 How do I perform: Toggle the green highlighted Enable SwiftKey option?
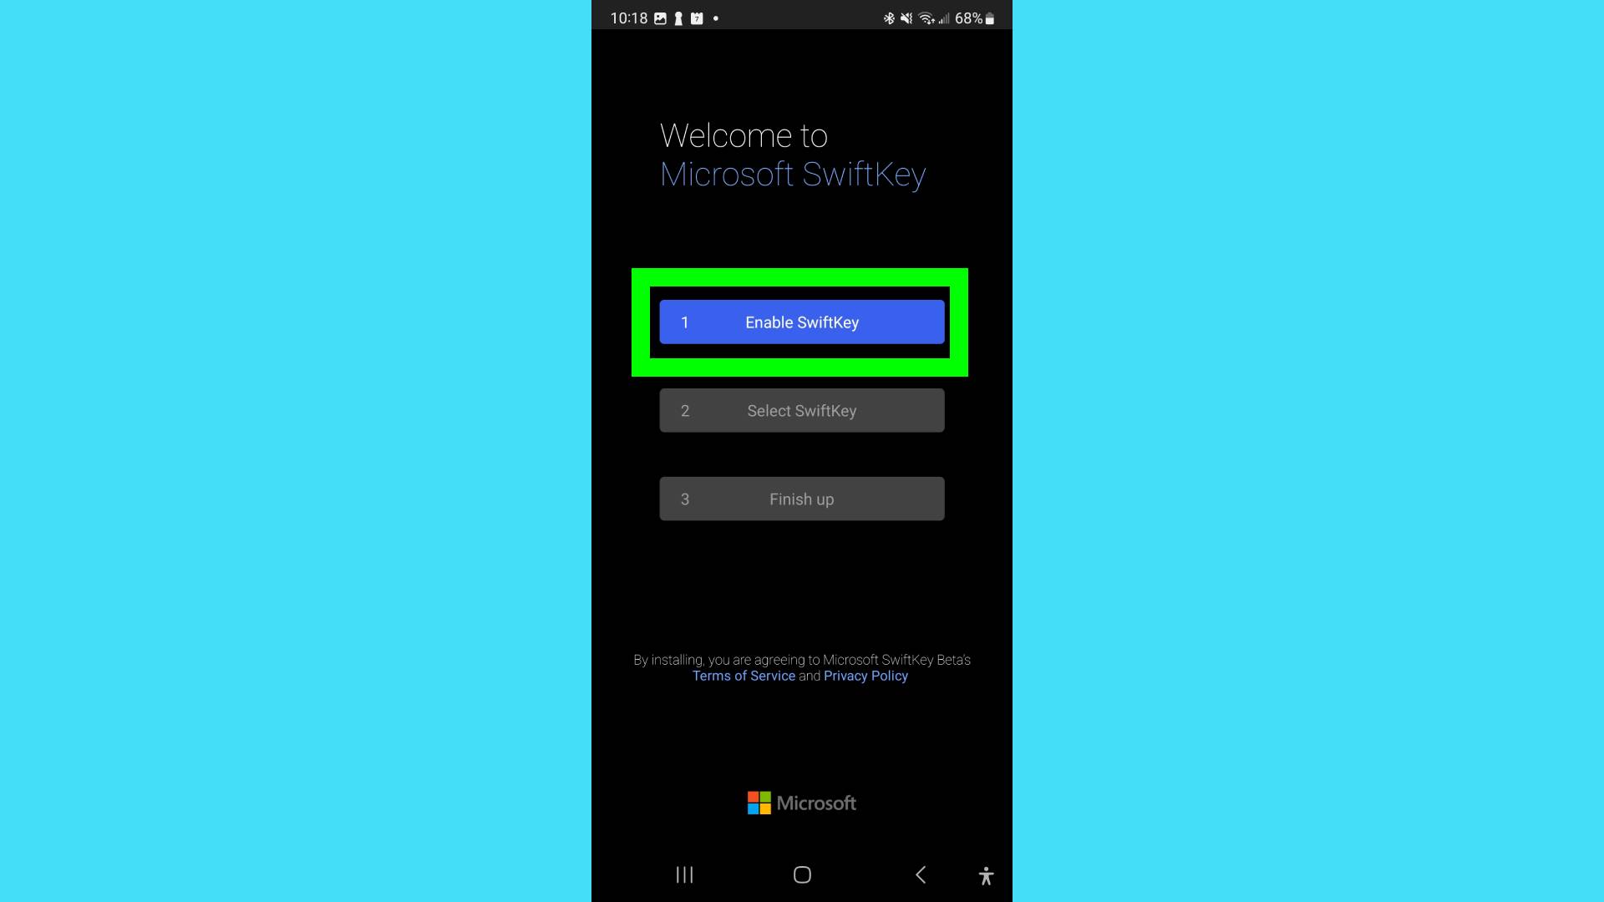pos(802,322)
